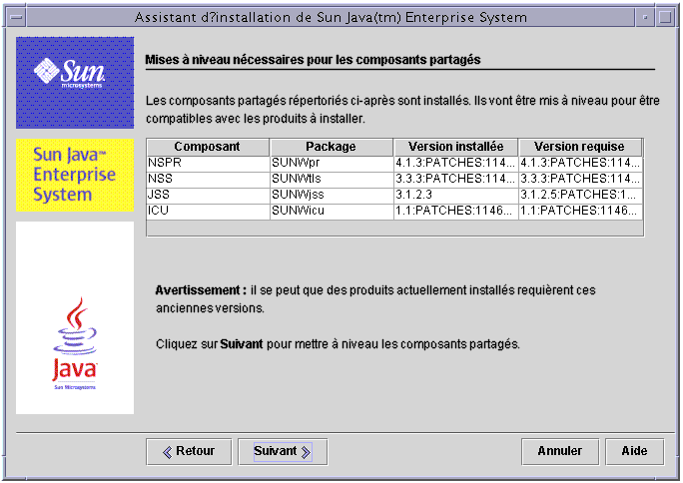Viewport: 683px width, 483px height.
Task: Select the Version installée column header
Action: tap(455, 147)
